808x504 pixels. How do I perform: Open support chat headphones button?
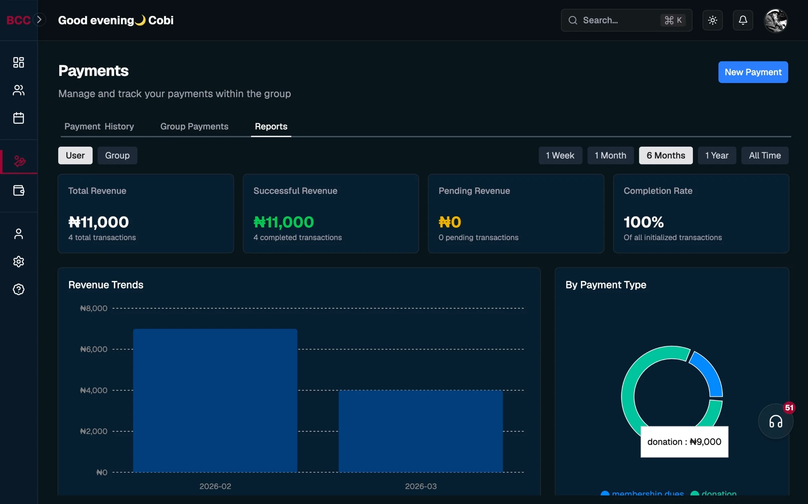(776, 421)
